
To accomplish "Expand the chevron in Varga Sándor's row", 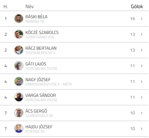I will click(141, 97).
